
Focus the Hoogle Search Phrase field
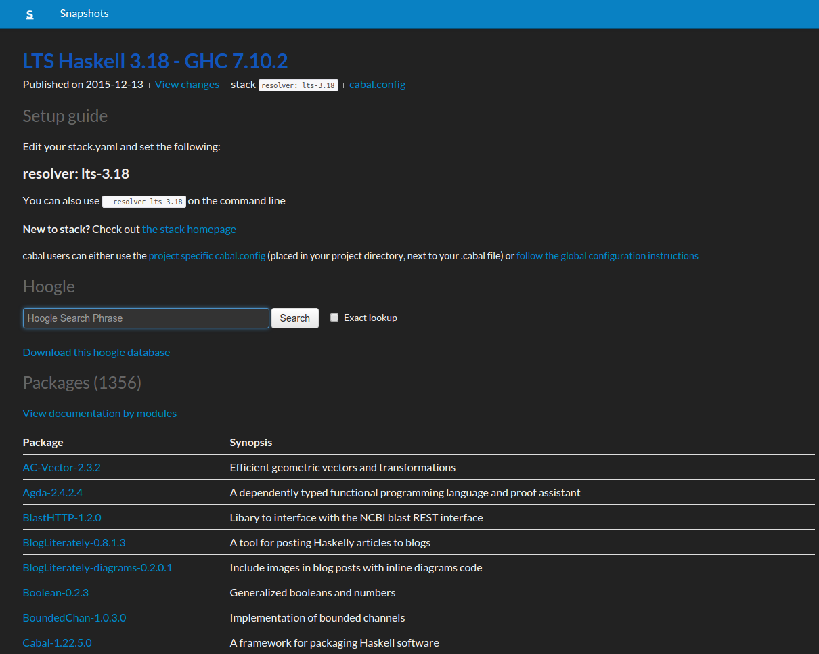146,318
